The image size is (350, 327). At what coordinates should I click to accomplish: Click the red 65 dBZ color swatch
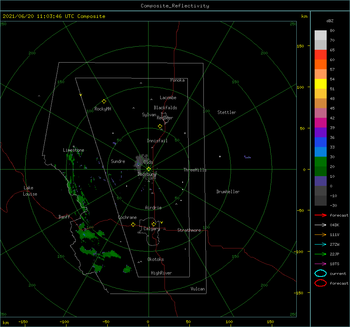click(320, 55)
